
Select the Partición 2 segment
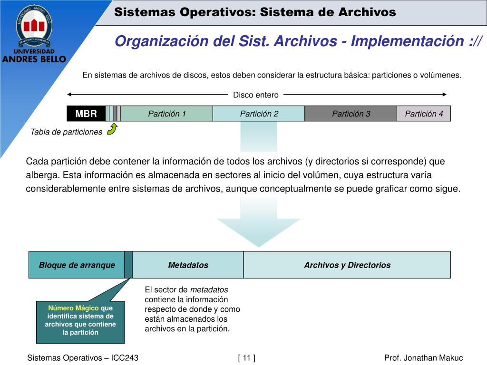[x=259, y=114]
